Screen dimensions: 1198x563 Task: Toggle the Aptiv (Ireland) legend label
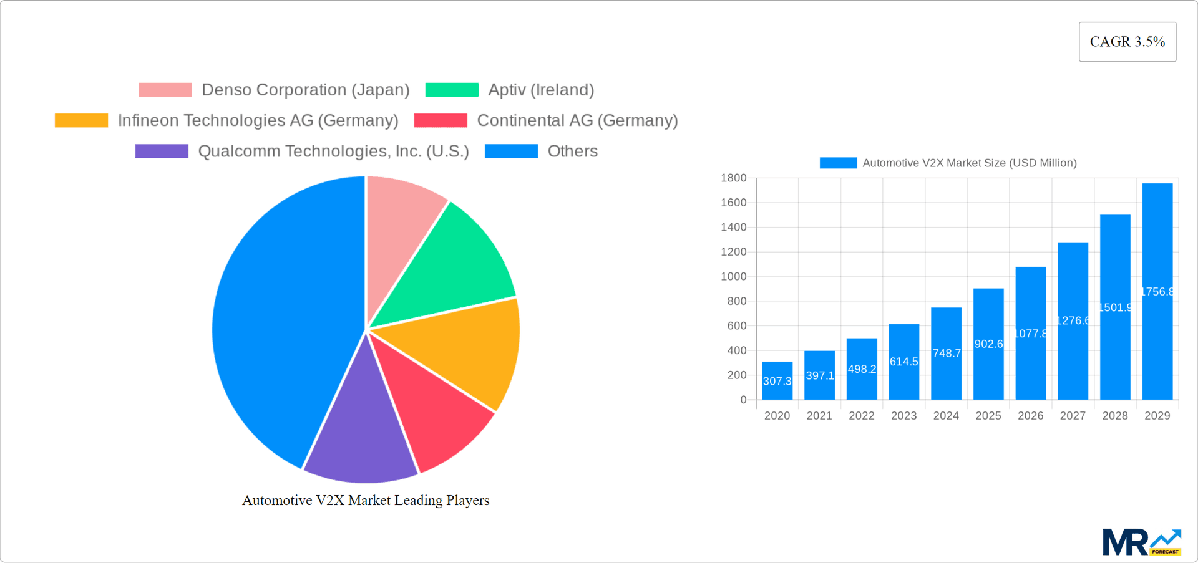[541, 89]
